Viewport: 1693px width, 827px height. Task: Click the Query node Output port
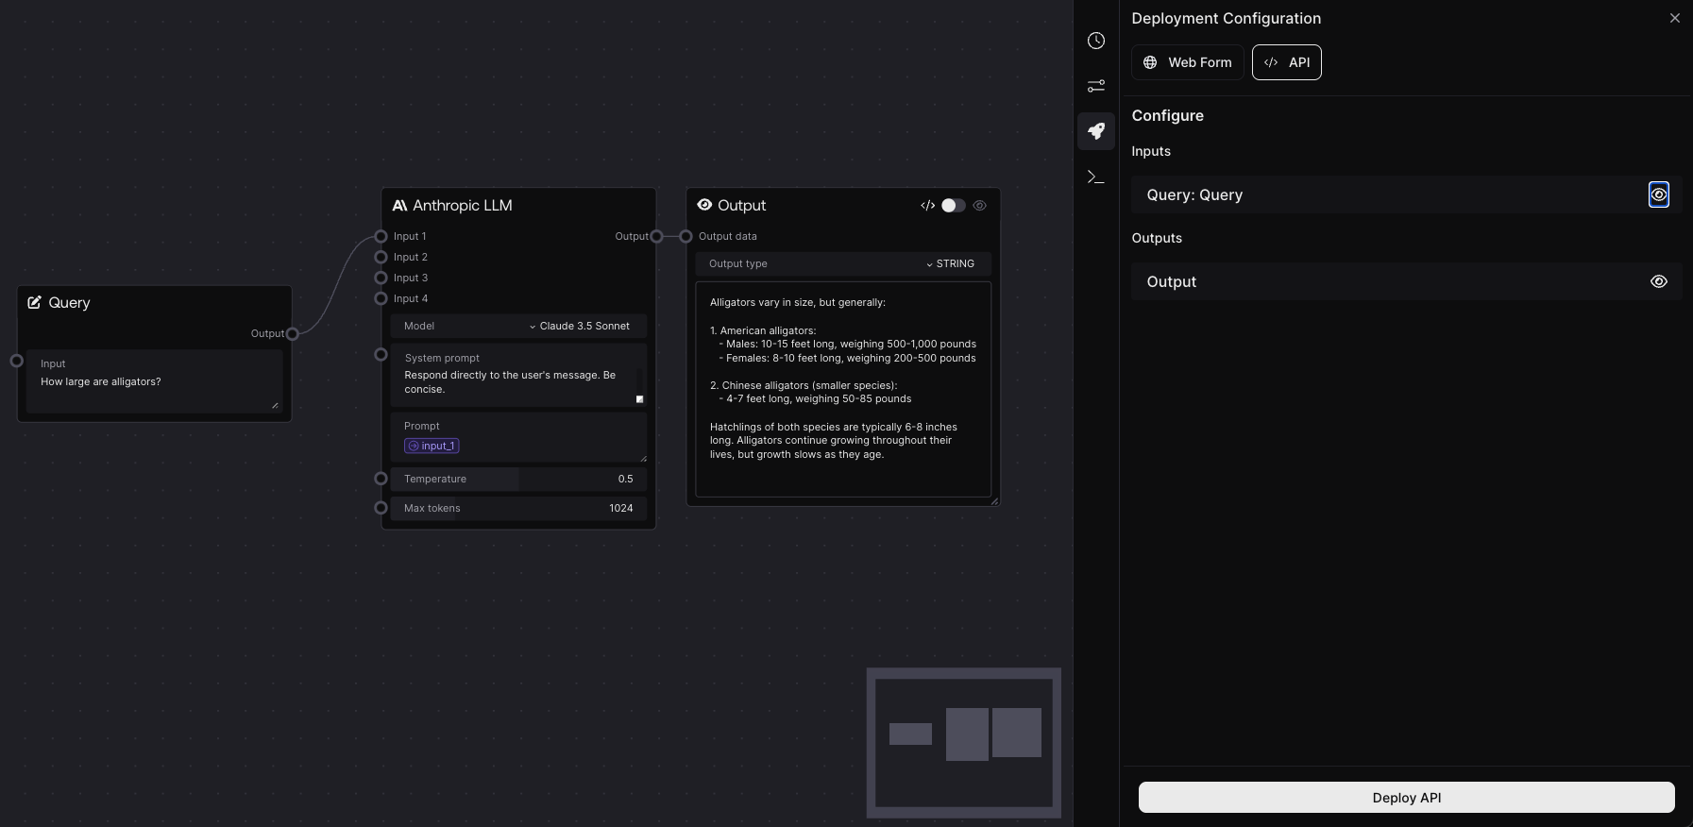(293, 333)
